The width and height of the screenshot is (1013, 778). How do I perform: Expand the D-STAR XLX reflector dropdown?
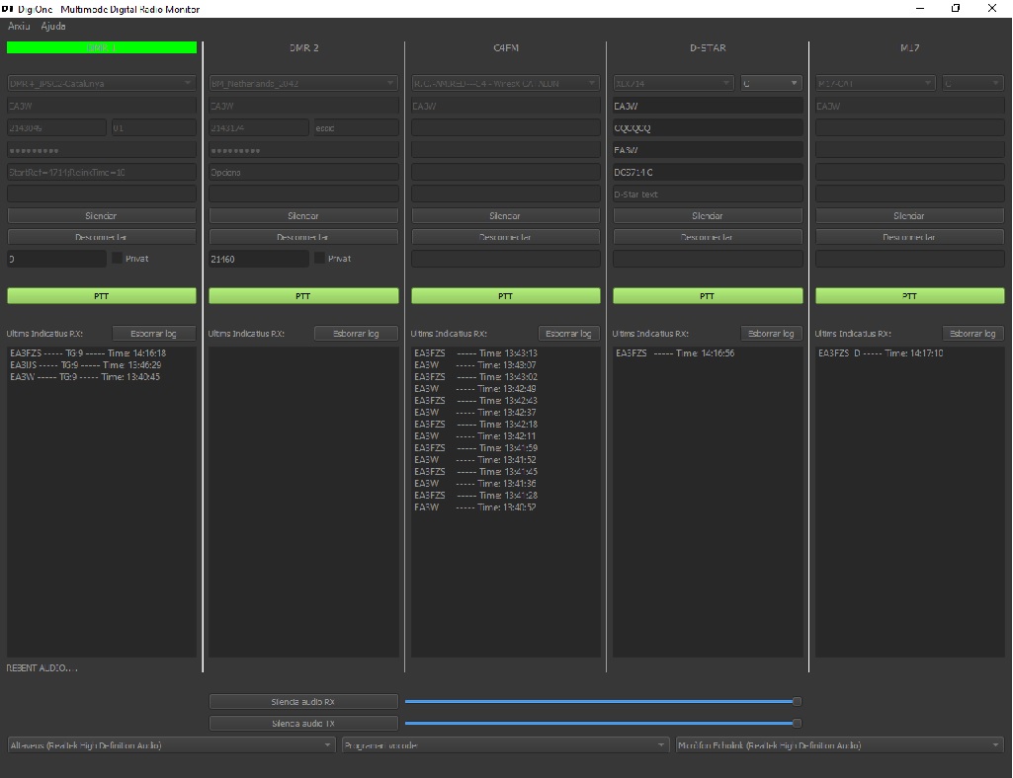point(673,83)
